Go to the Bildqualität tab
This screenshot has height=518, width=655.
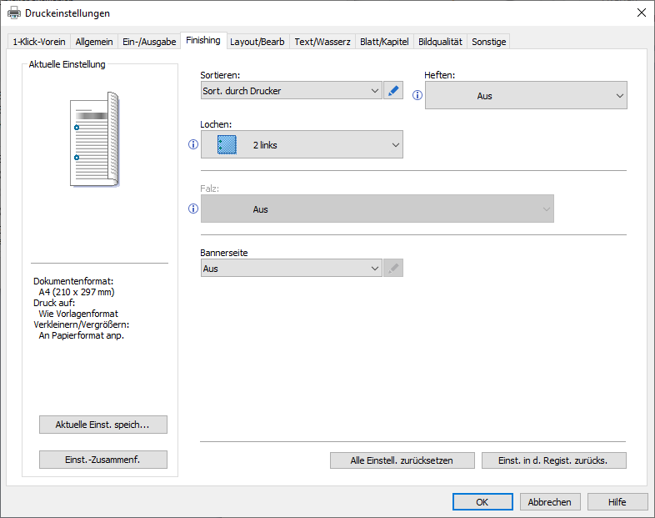(440, 42)
